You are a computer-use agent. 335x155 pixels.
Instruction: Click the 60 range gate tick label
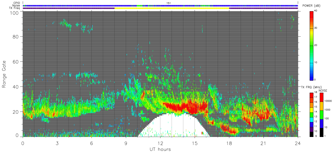point(16,62)
